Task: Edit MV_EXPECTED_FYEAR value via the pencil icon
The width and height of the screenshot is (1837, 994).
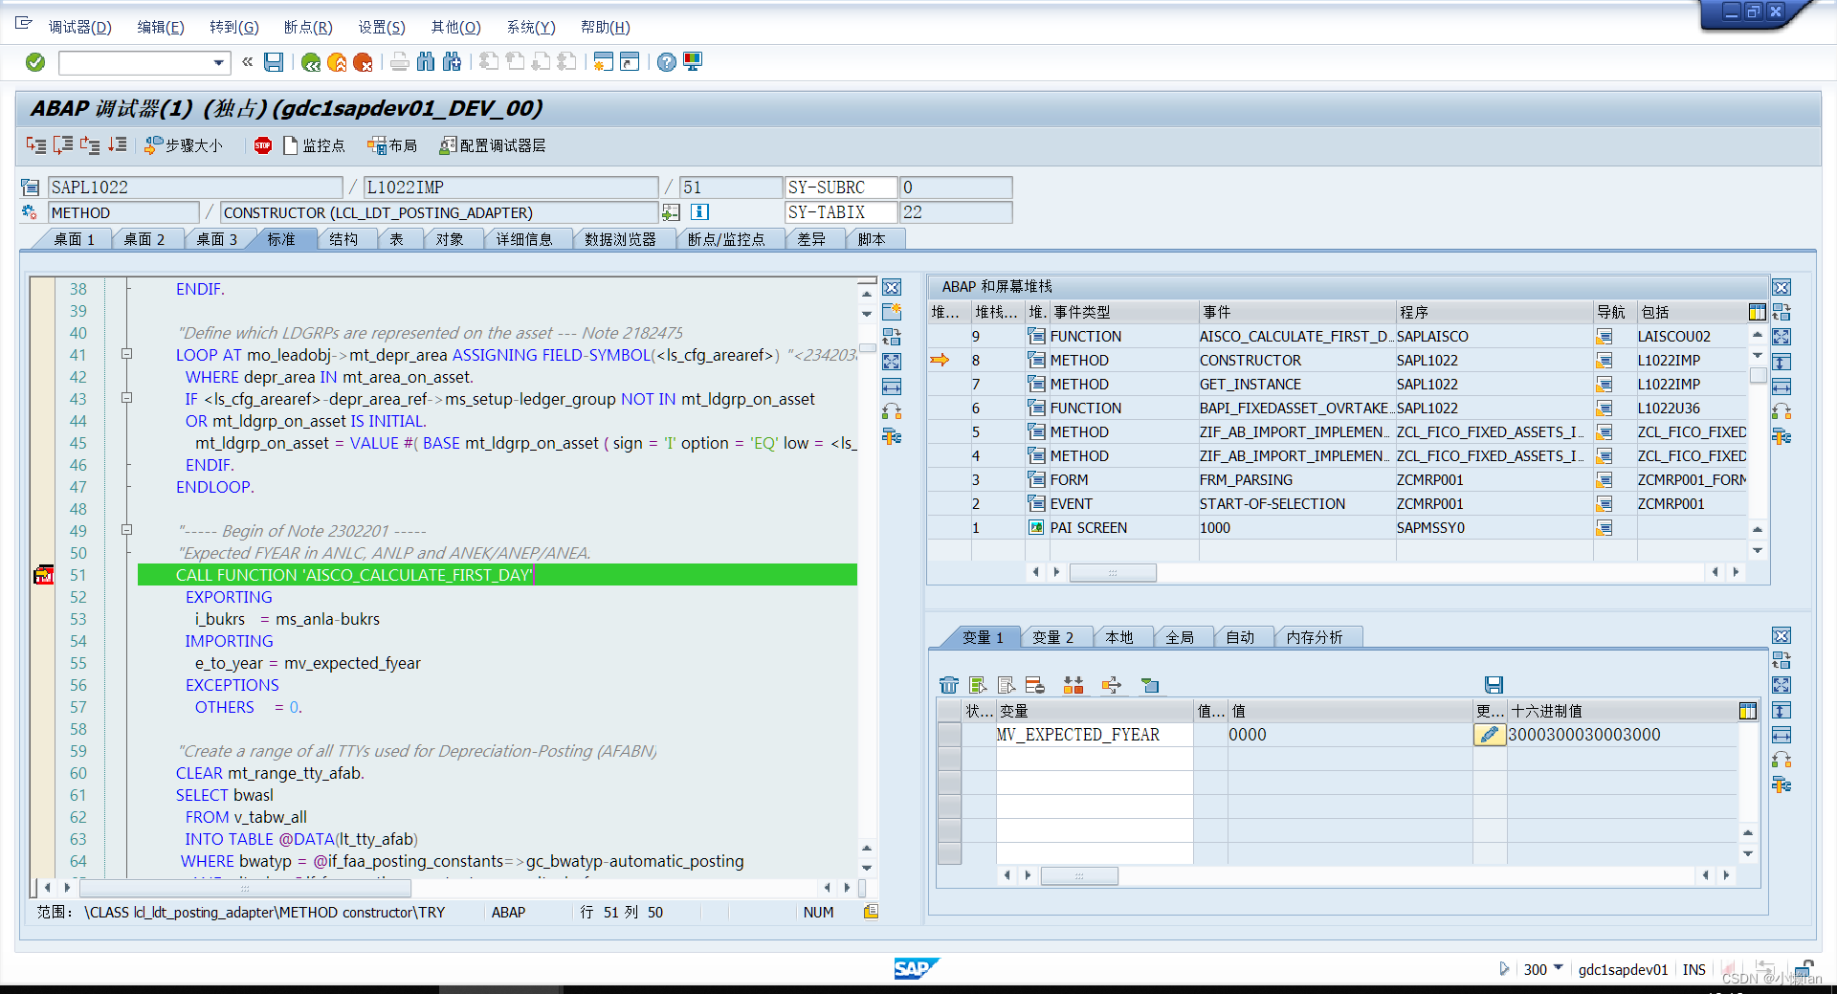Action: click(1489, 734)
